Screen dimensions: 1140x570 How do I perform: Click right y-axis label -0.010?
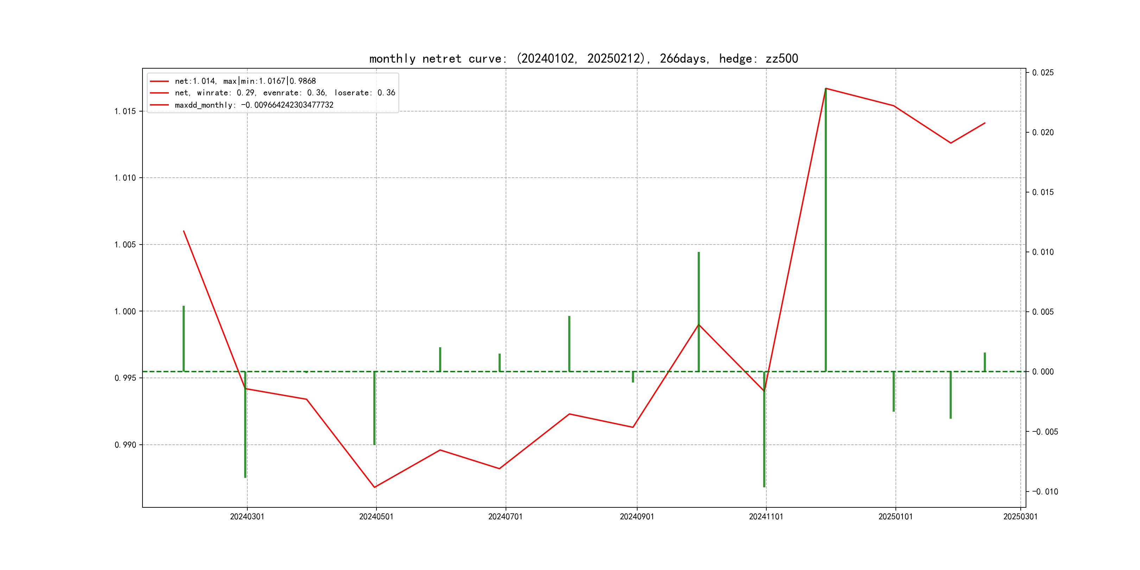pyautogui.click(x=1045, y=492)
